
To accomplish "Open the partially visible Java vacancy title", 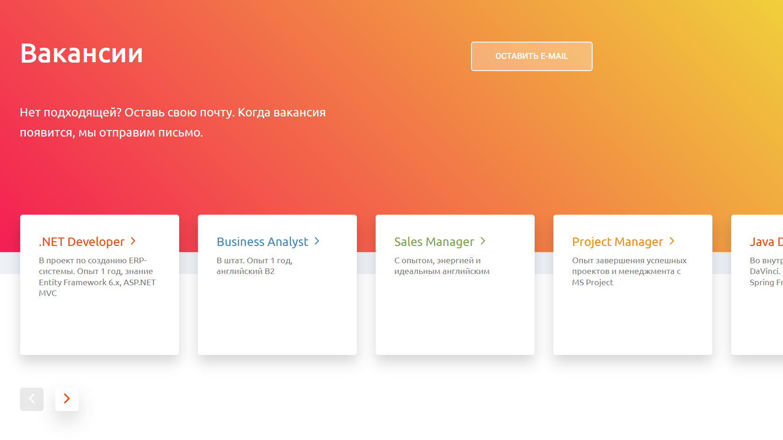I will pyautogui.click(x=766, y=242).
